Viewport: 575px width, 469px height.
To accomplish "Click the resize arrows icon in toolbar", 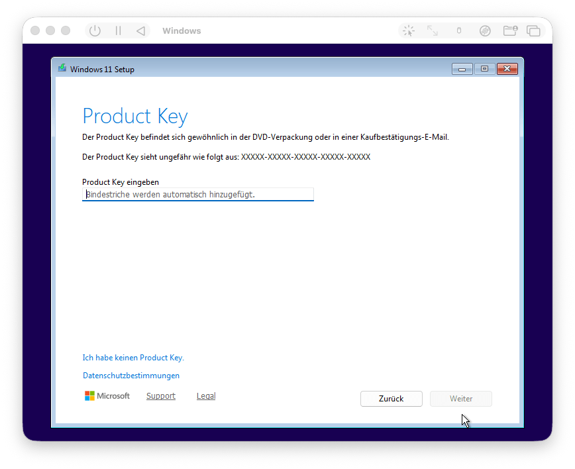I will tap(433, 30).
